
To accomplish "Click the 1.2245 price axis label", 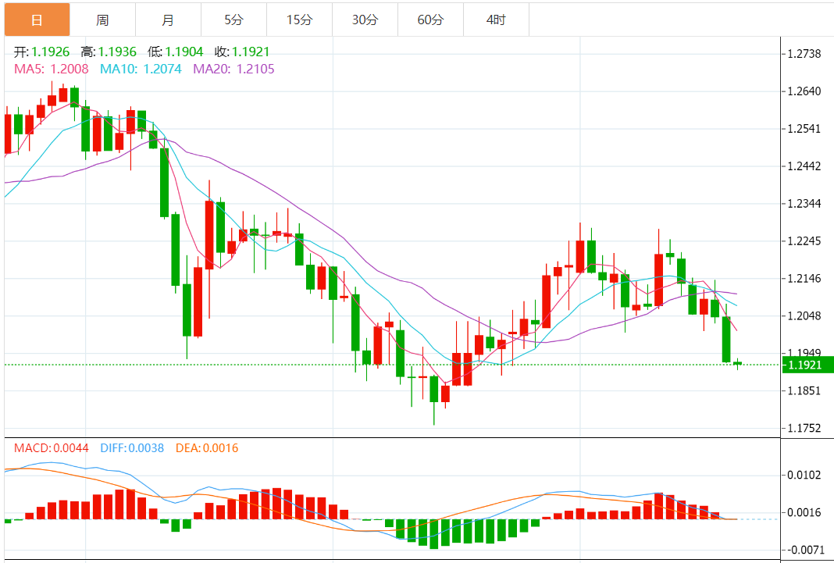I will pyautogui.click(x=804, y=241).
